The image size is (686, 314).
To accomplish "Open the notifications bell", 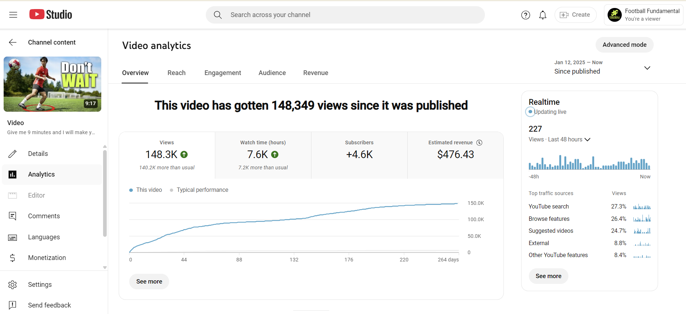I will tap(543, 15).
